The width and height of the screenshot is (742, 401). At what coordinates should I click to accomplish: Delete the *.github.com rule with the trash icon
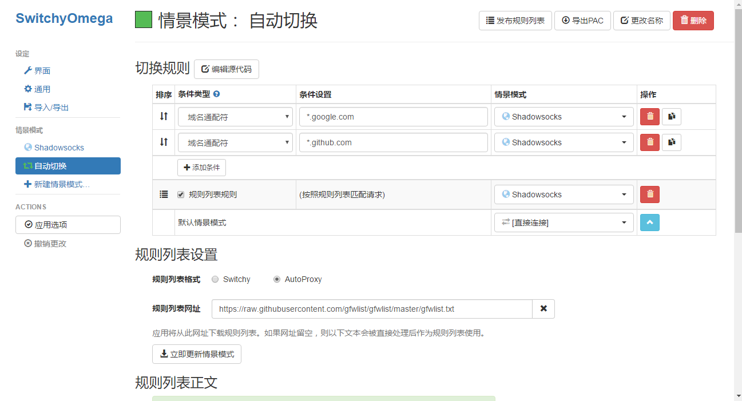click(x=650, y=142)
